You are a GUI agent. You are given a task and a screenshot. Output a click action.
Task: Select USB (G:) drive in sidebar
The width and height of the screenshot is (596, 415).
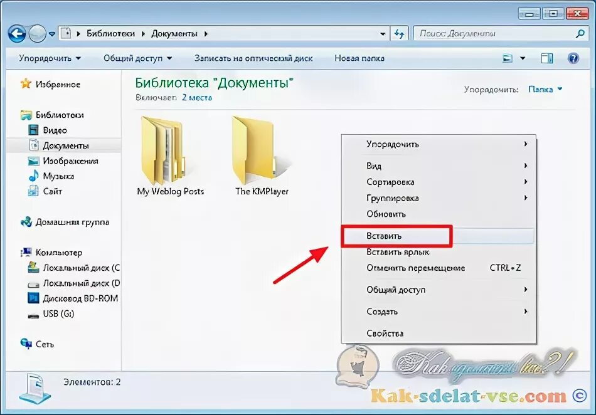point(51,314)
